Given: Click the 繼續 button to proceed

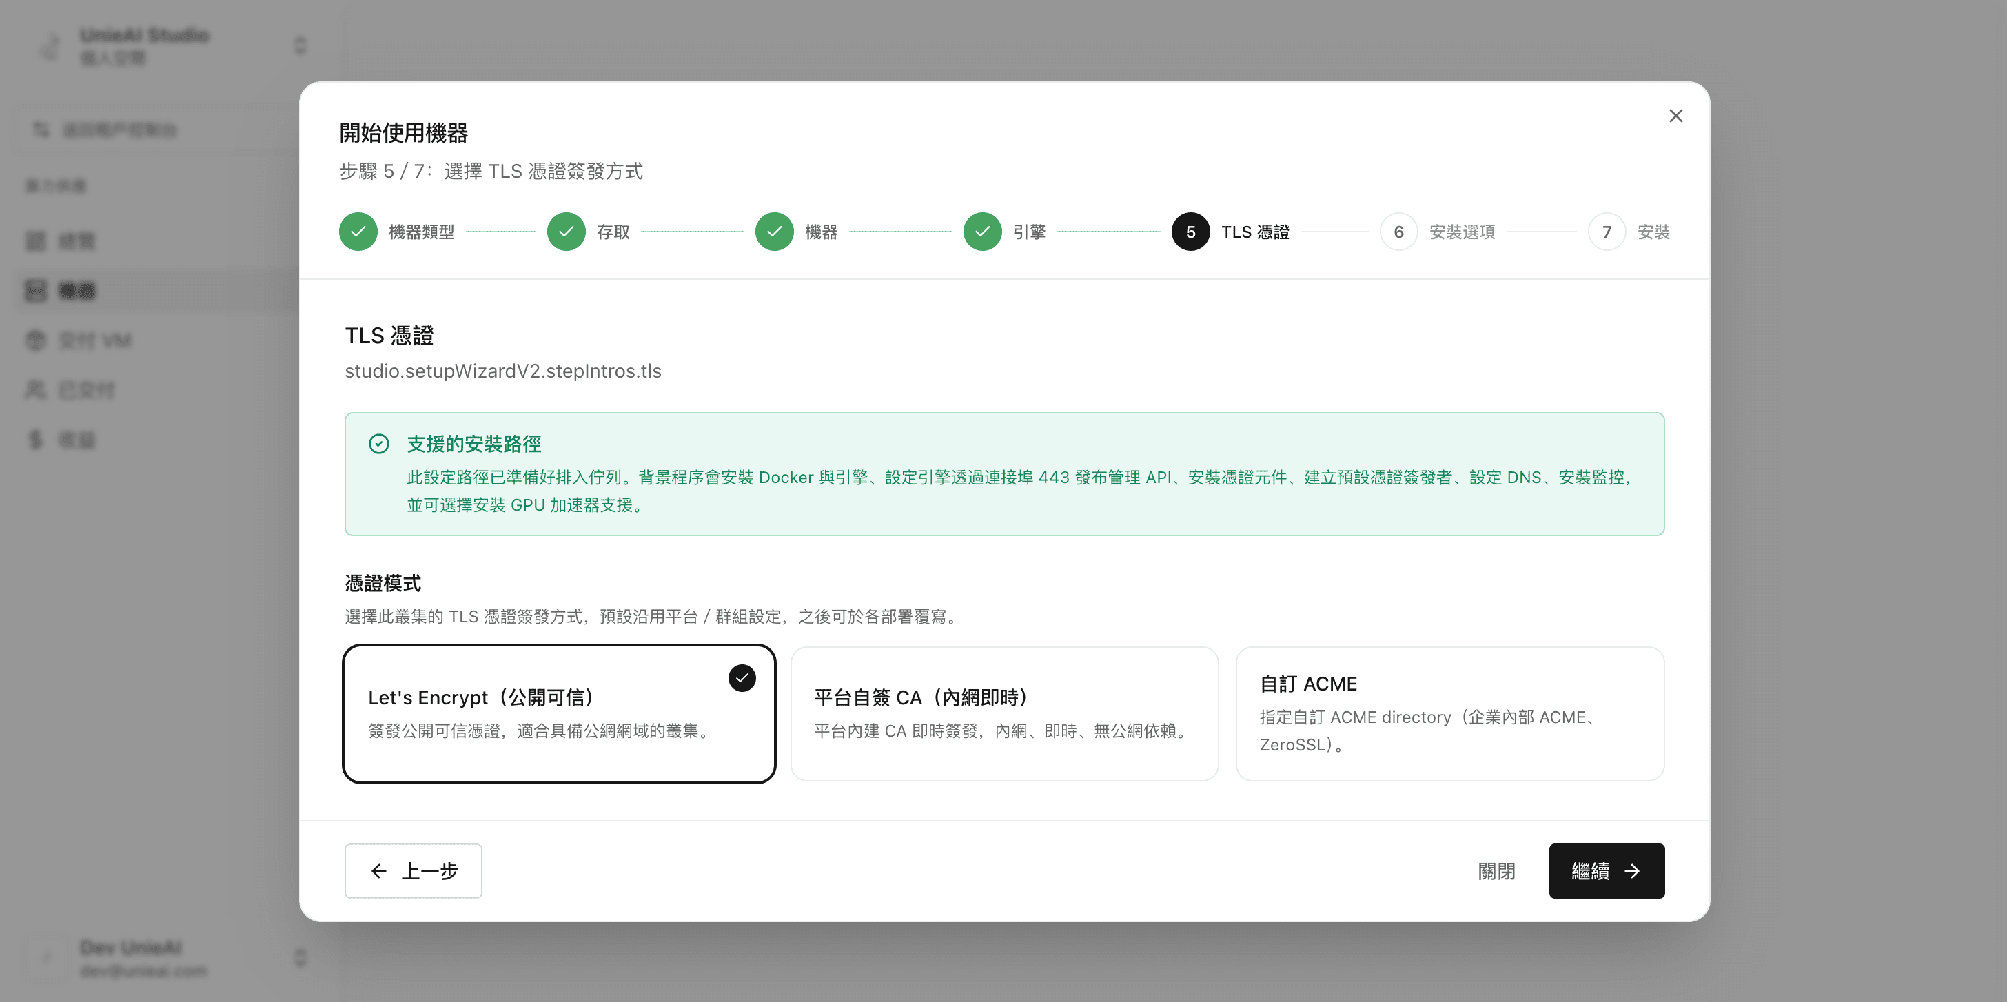Looking at the screenshot, I should (x=1607, y=871).
